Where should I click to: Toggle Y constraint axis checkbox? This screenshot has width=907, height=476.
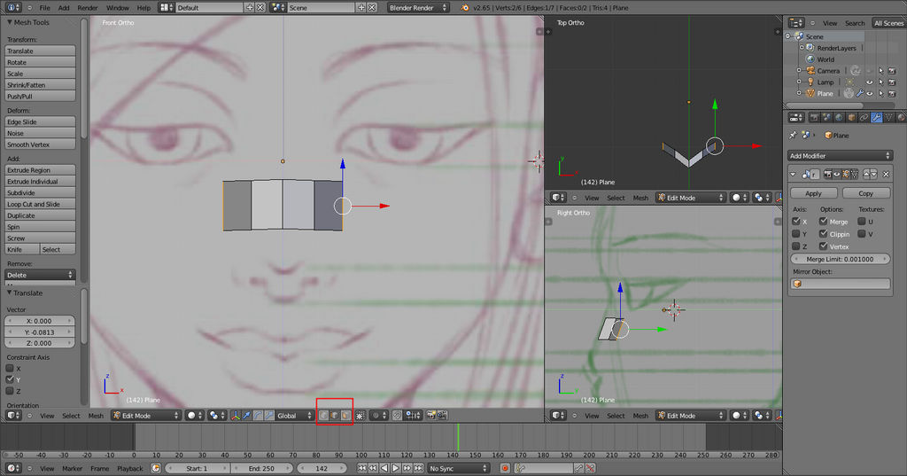pos(11,379)
